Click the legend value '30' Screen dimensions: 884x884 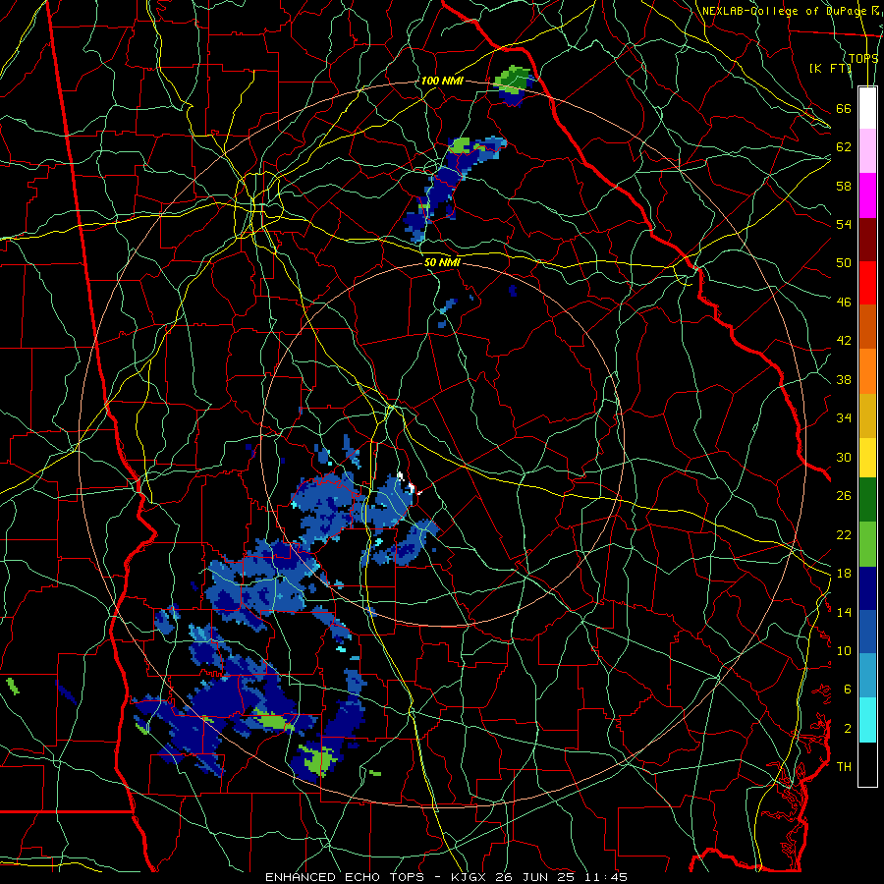844,457
